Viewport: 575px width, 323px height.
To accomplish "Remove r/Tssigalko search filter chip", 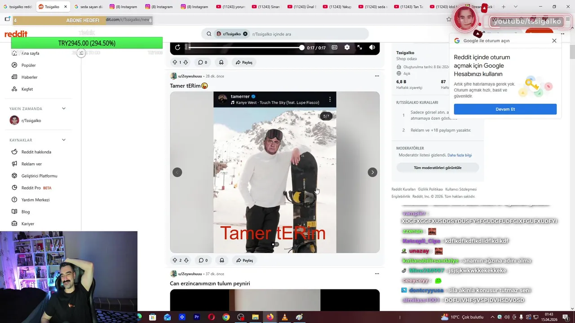I will pos(245,34).
